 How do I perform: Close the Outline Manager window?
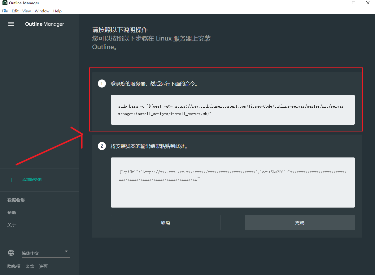click(x=368, y=3)
